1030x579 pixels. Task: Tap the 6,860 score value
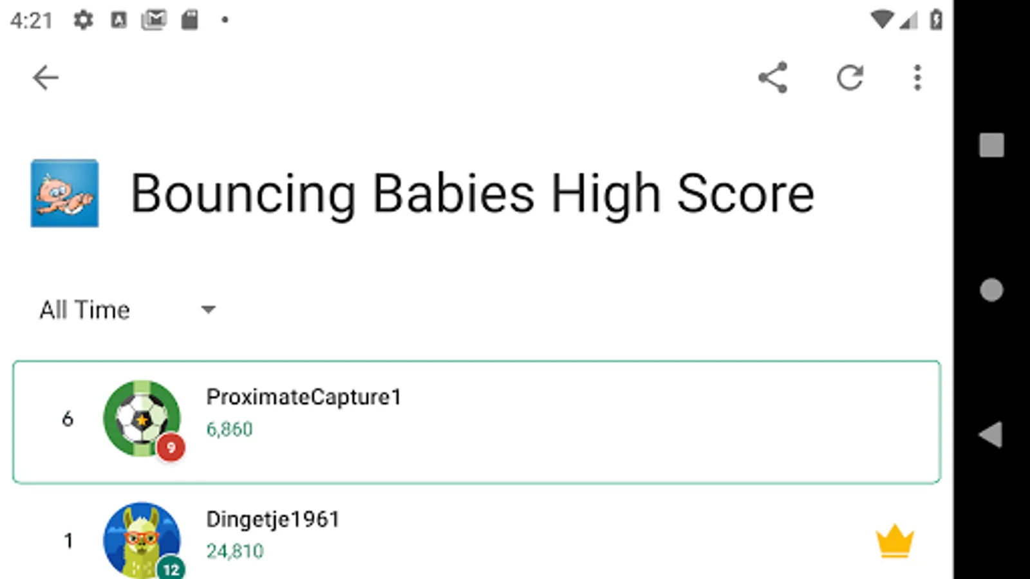coord(229,429)
